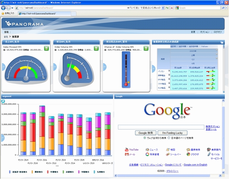Image resolution: width=229 pixels, height=179 pixels.
Task: Click the browser Forward button
Action: tap(8, 8)
